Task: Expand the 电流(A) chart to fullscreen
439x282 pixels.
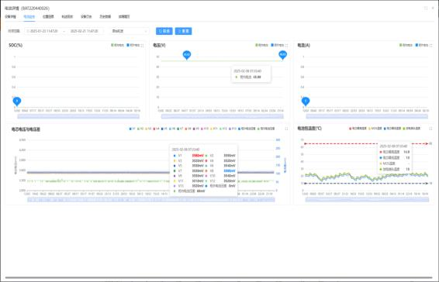Action: pos(431,45)
